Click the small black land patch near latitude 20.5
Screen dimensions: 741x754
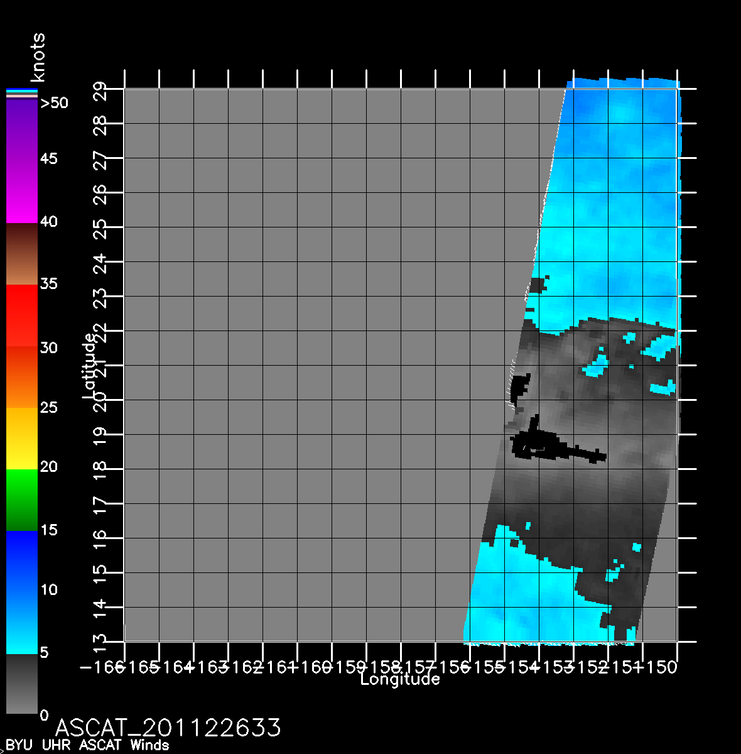pyautogui.click(x=520, y=386)
